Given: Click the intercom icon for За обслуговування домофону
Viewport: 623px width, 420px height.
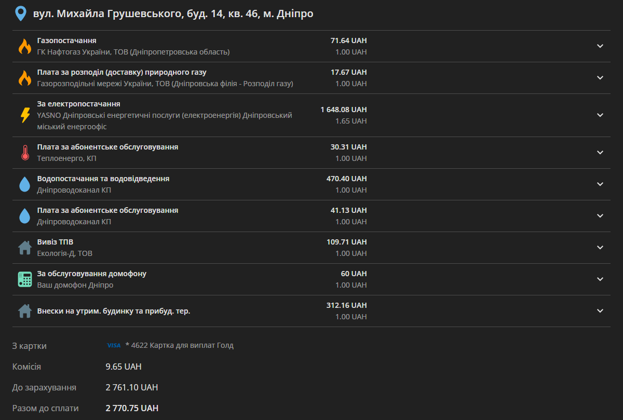Looking at the screenshot, I should [25, 279].
